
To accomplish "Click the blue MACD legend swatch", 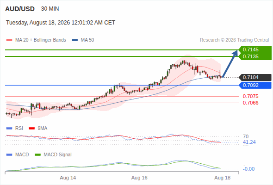I will tap(9, 155).
